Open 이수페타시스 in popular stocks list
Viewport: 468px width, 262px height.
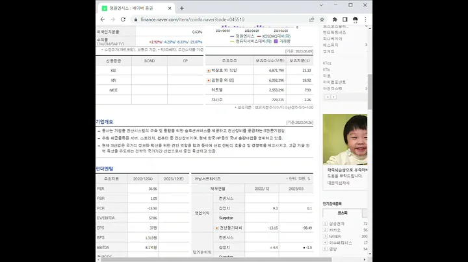click(341, 243)
